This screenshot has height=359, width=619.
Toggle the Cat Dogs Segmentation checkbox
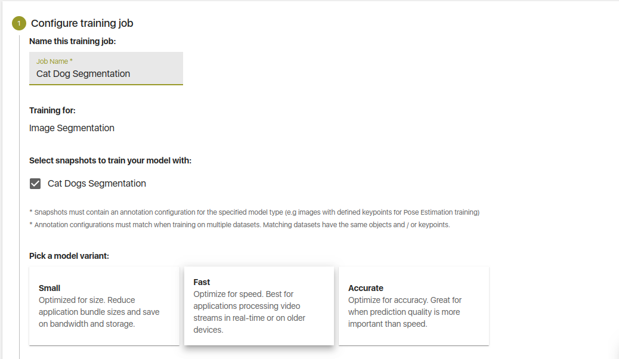(36, 184)
